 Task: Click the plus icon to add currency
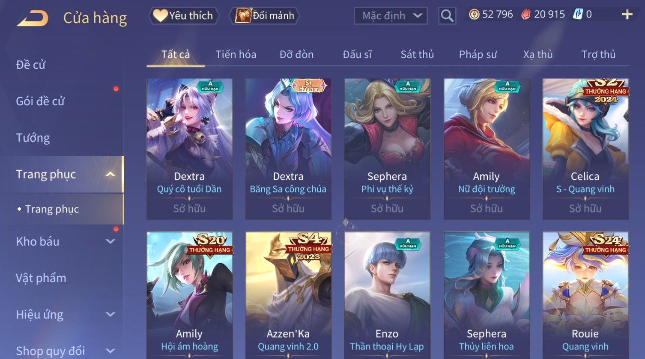(x=627, y=15)
